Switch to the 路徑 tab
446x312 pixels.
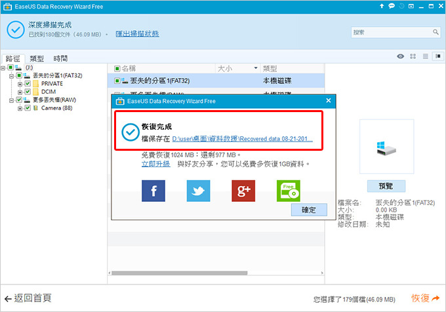pyautogui.click(x=13, y=58)
